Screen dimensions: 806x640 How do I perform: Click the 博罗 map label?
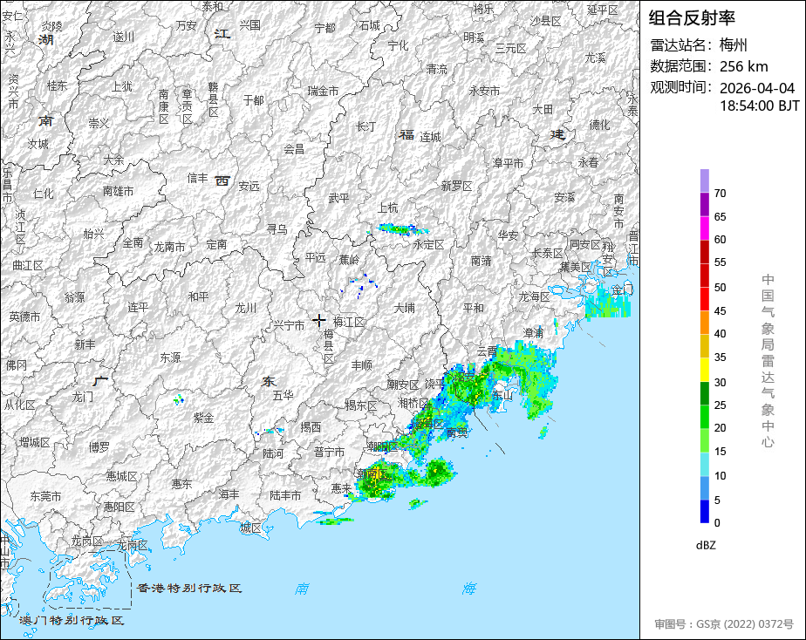click(x=99, y=447)
